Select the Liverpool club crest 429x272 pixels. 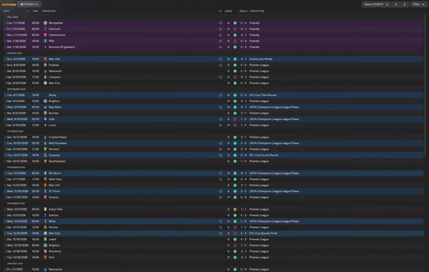(45, 77)
